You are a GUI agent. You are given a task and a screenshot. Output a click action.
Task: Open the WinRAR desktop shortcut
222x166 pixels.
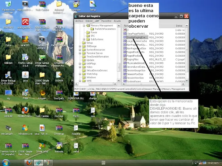(x=8, y=112)
